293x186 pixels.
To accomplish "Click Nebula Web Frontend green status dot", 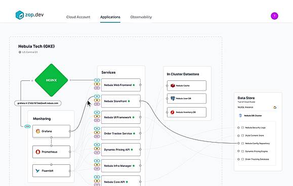I will pos(134,85).
